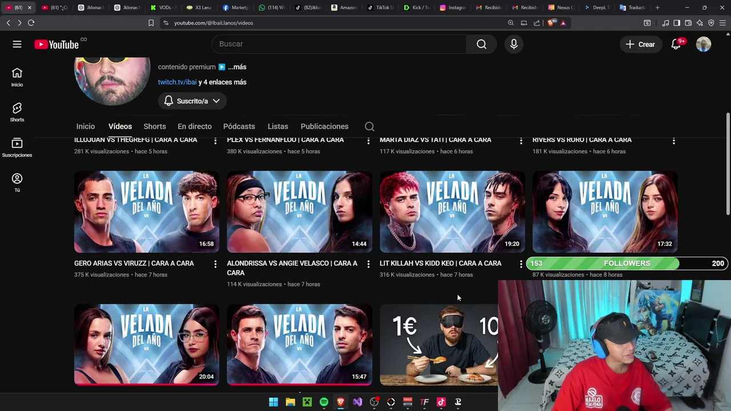The height and width of the screenshot is (411, 731).
Task: Play the Alondrissa vs Angie Velasco thumbnail
Action: (299, 212)
